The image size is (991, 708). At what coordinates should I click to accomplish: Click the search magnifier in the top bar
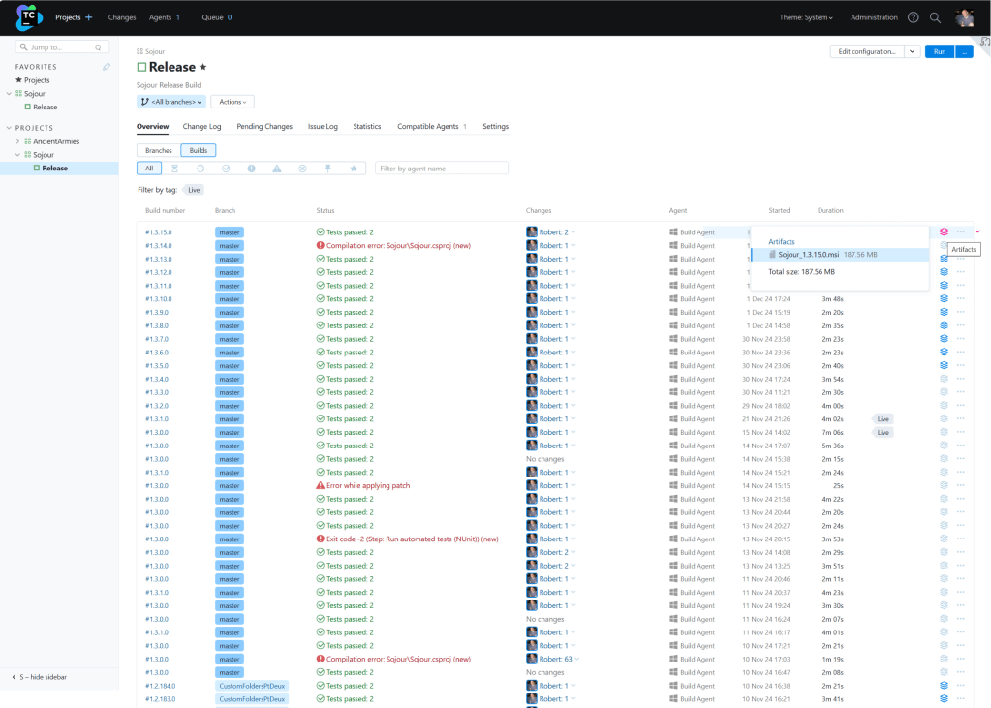[x=935, y=17]
